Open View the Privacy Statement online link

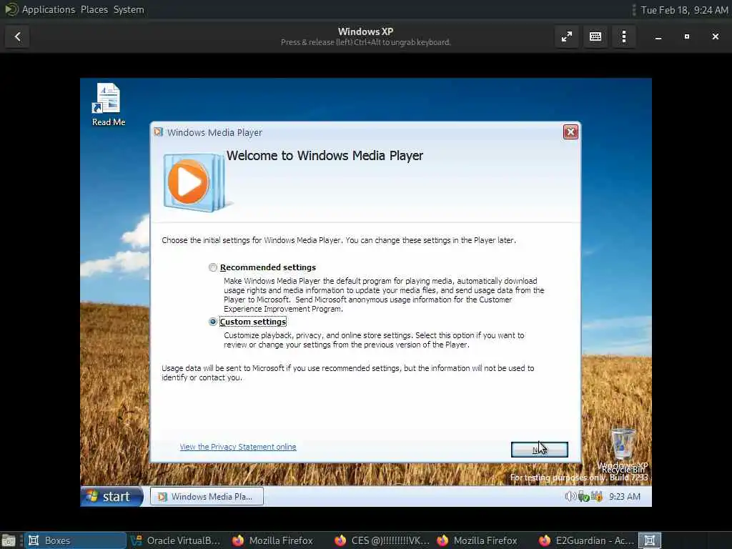(238, 447)
